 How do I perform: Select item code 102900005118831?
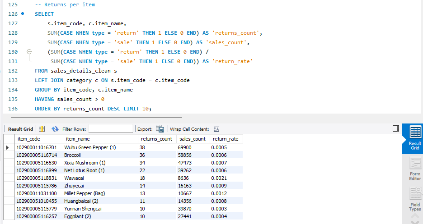pyautogui.click(x=38, y=178)
